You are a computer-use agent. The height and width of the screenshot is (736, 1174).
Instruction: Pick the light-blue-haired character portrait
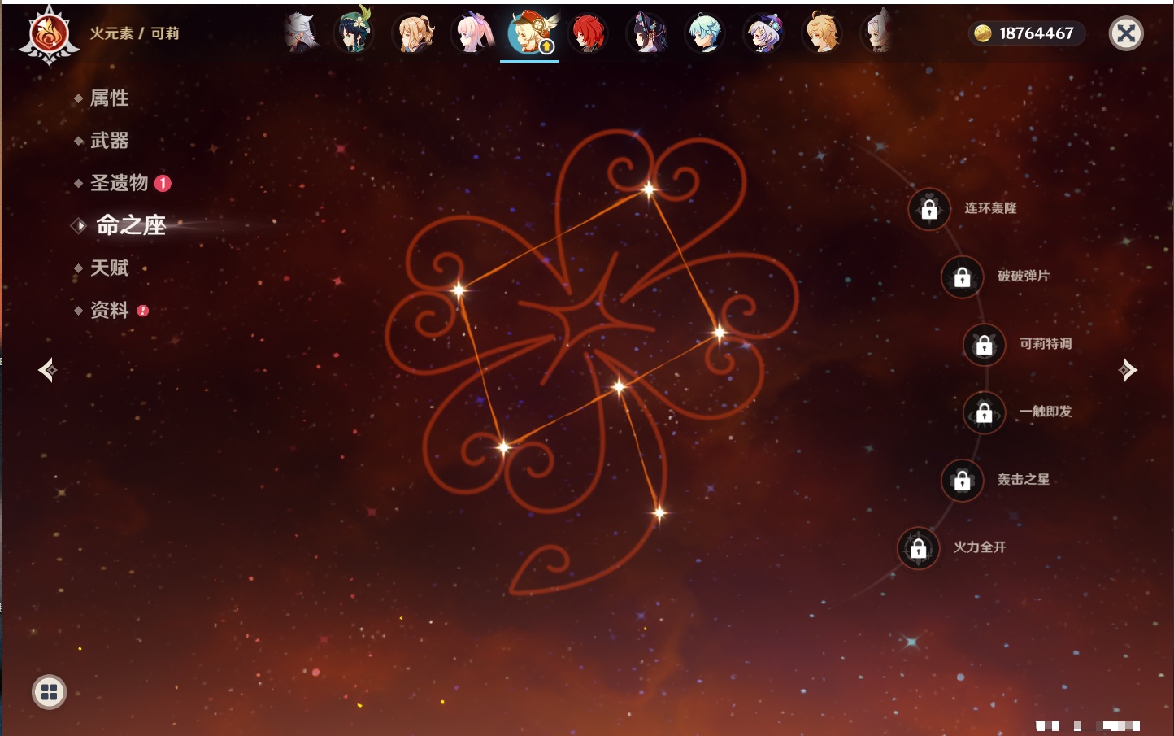pyautogui.click(x=705, y=34)
